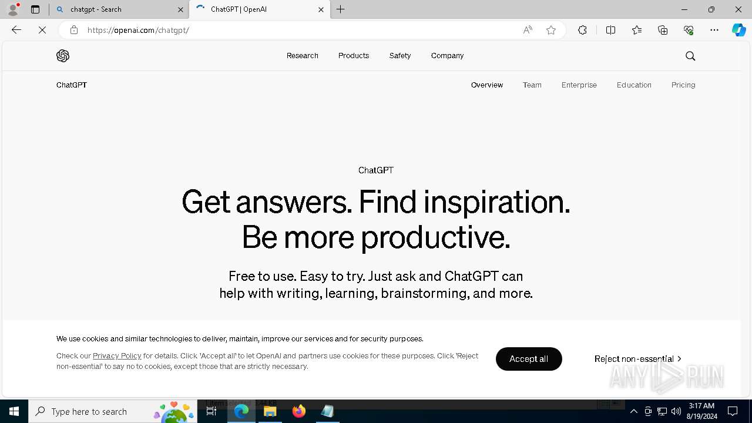Click Microsoft Edge taskbar icon

click(x=241, y=411)
